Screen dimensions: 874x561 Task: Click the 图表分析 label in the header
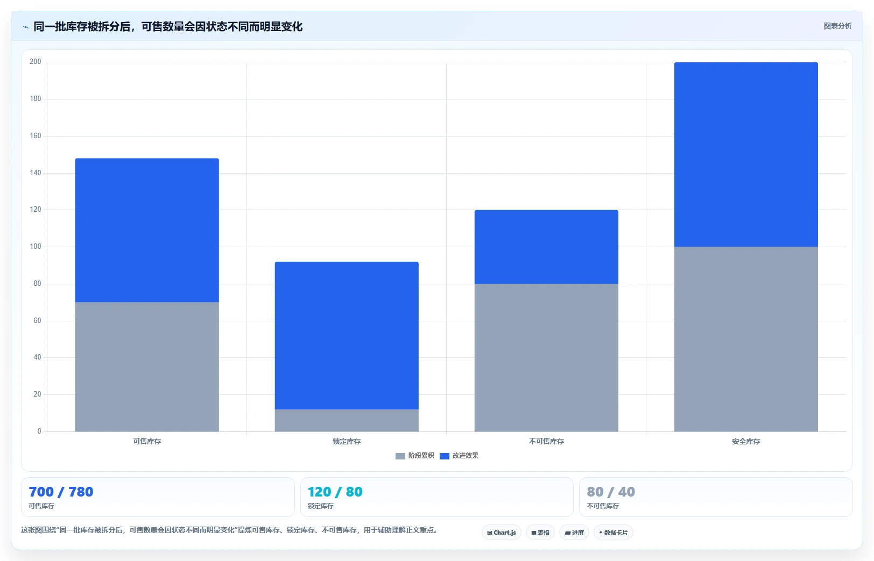[837, 26]
